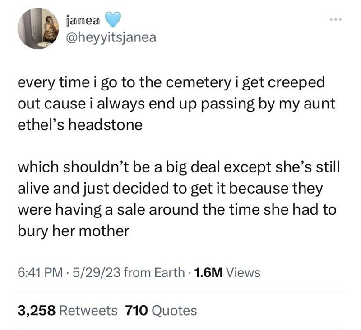This screenshot has width=361, height=330.
Task: Click the bold 1.6M view count
Action: click(x=208, y=272)
